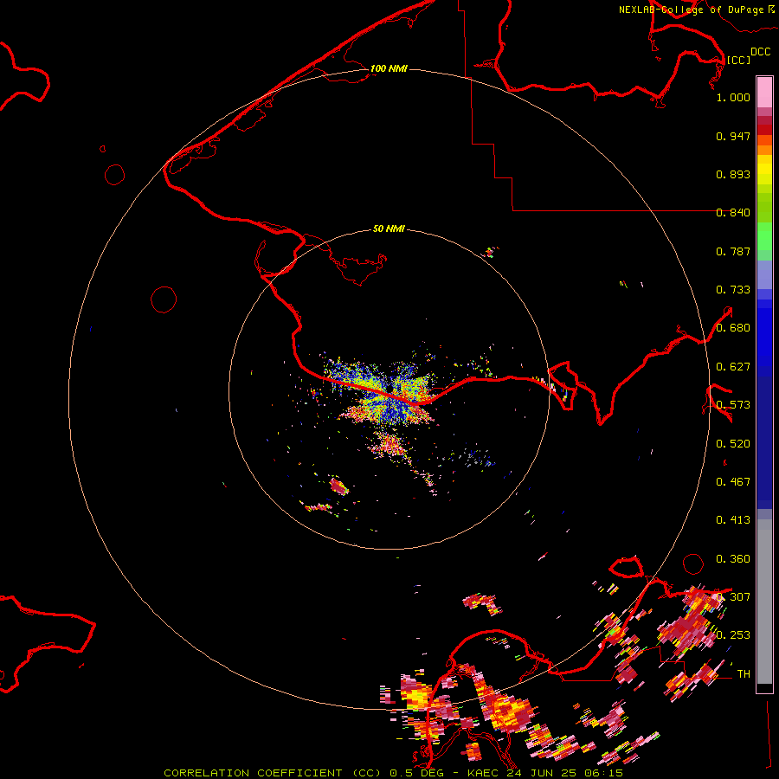
Task: Click the [CC] unit label
Action: 737,60
